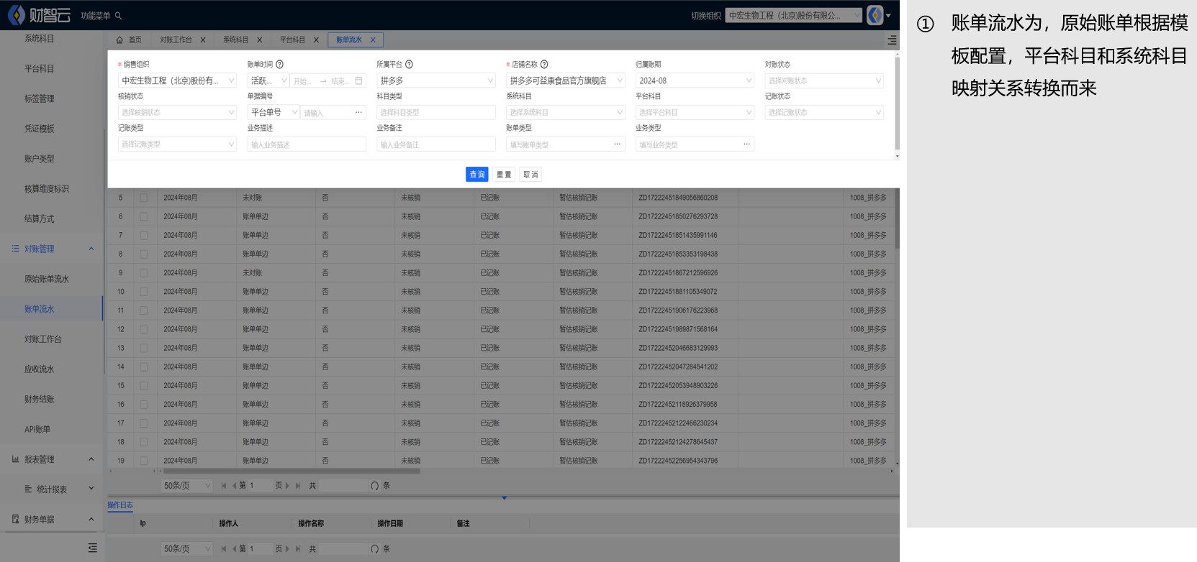This screenshot has width=1197, height=562.
Task: Expand the 对账状态 dropdown
Action: (823, 81)
